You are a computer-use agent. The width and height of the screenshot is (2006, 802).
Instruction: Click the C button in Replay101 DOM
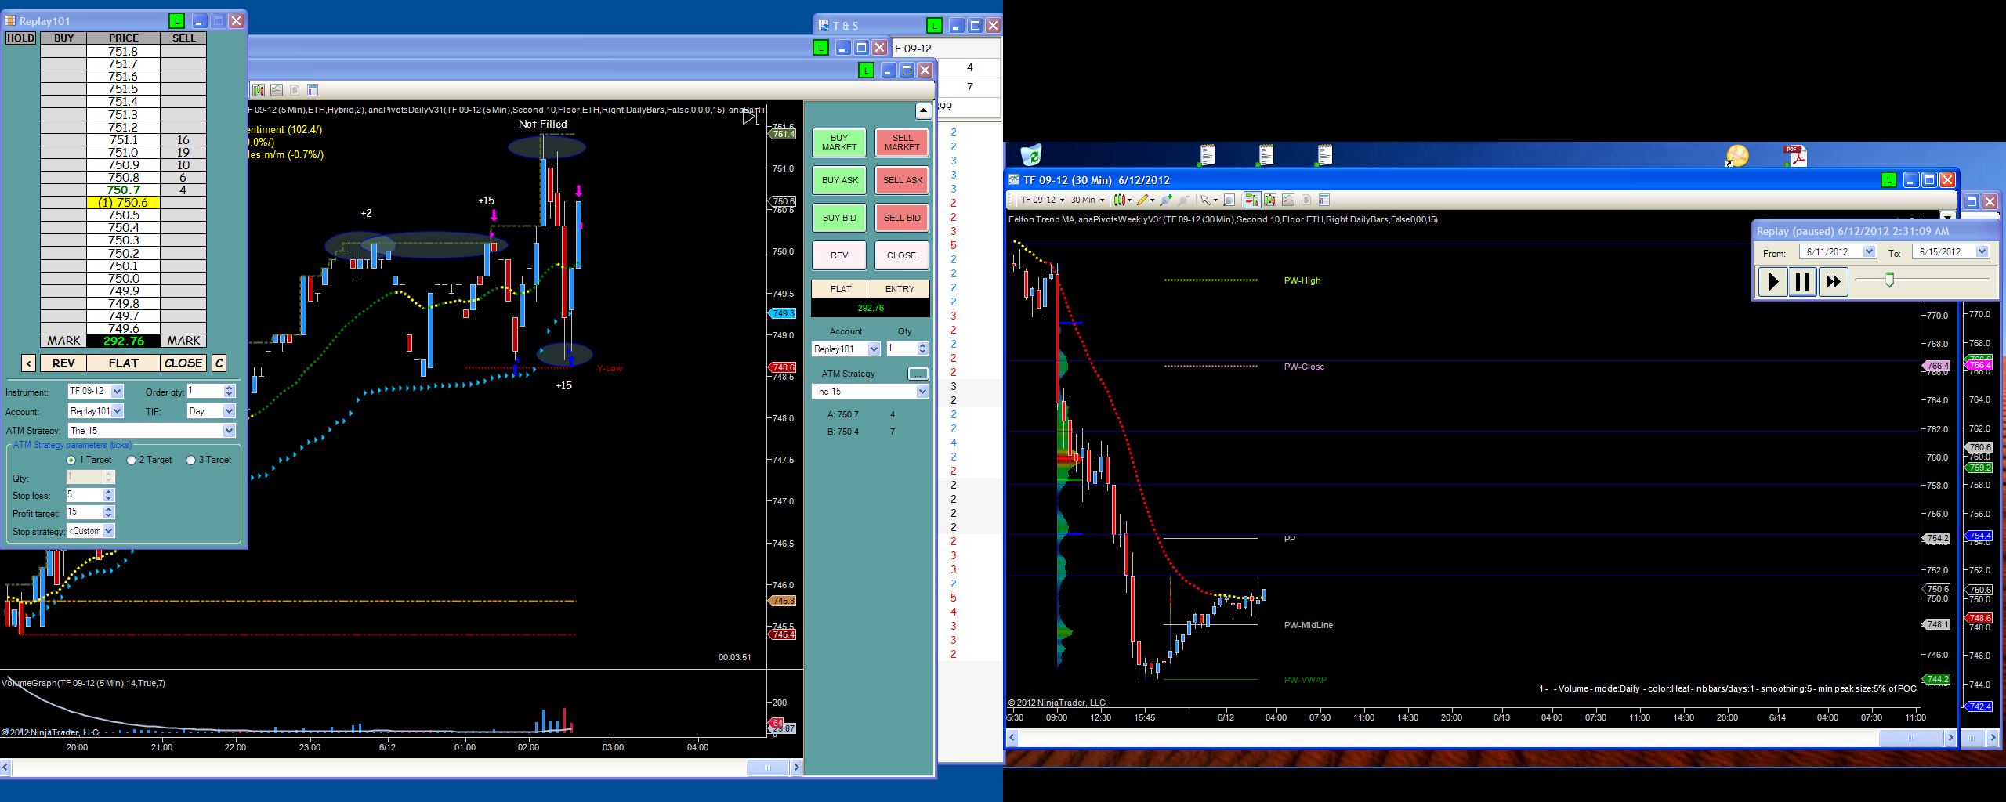click(219, 363)
